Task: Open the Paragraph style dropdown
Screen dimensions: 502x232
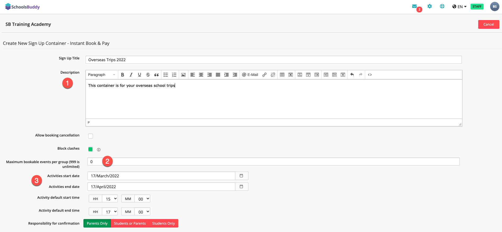Action: [102, 75]
